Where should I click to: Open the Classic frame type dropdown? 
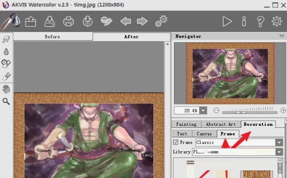click(x=279, y=143)
